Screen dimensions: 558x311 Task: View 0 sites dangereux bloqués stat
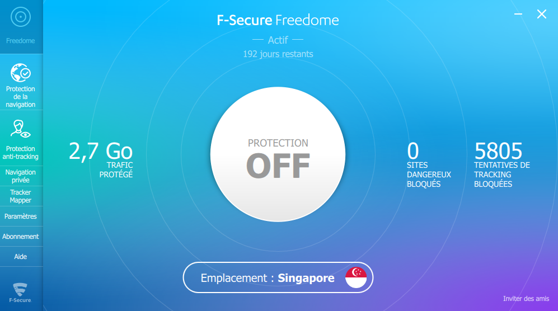coord(429,164)
